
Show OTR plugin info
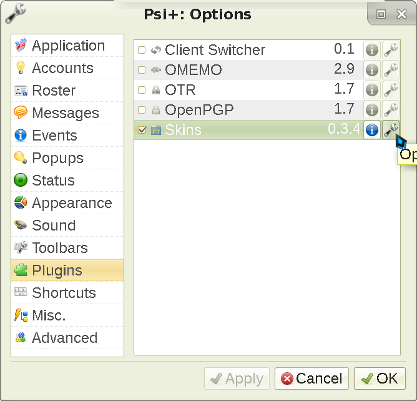click(372, 90)
